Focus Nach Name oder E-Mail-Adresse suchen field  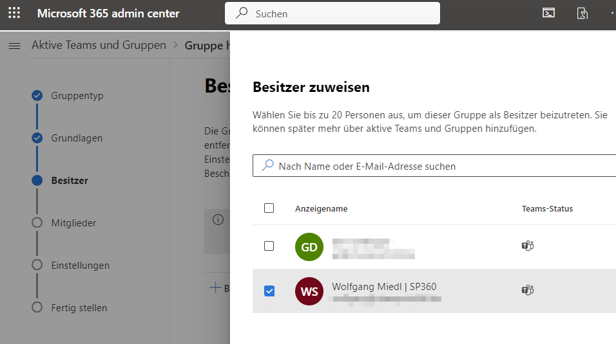coord(434,165)
